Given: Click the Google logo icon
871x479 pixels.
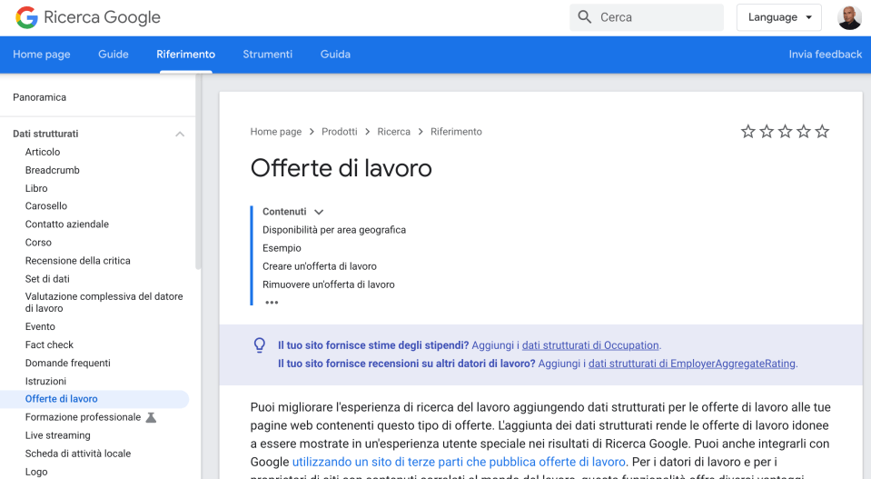Looking at the screenshot, I should (26, 17).
